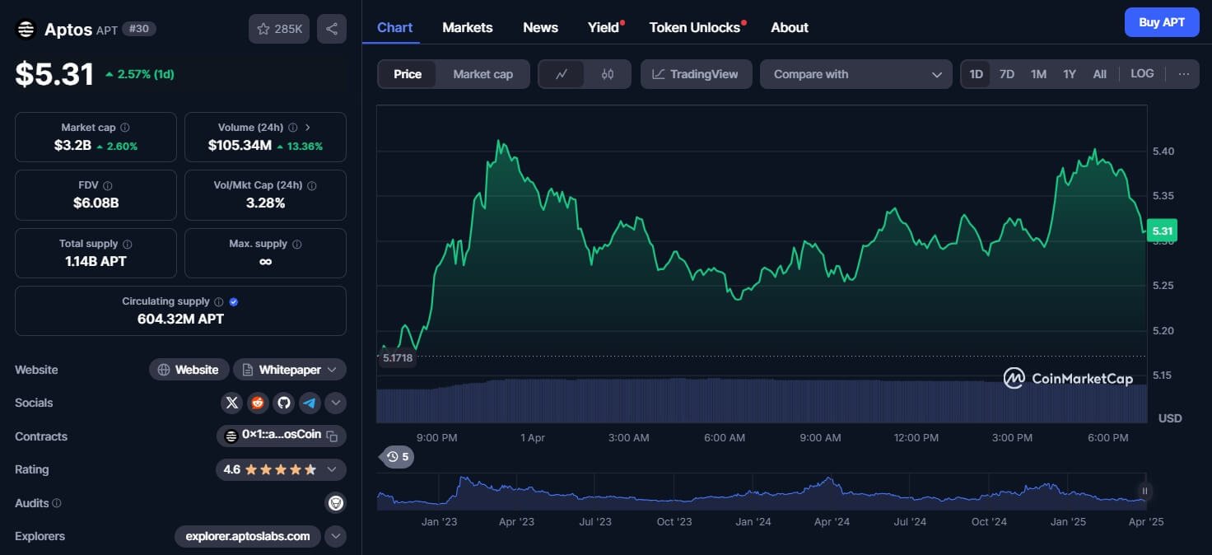This screenshot has width=1212, height=555.
Task: Select the 7D time range
Action: (1006, 74)
